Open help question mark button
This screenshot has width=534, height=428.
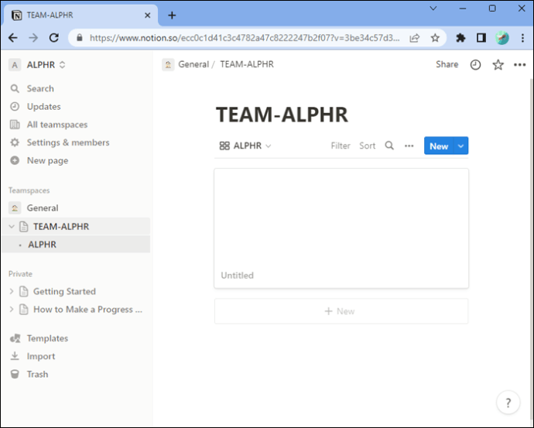508,402
